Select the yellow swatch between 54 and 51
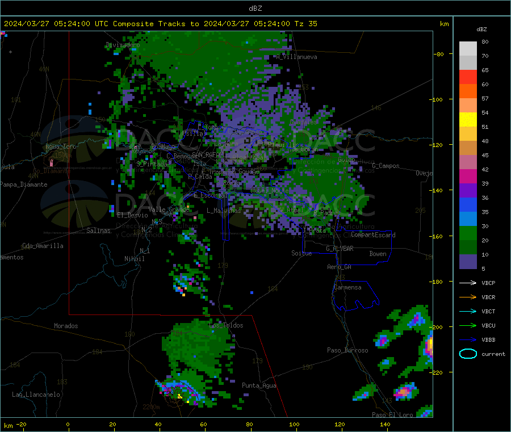This screenshot has width=511, height=432. pyautogui.click(x=468, y=120)
